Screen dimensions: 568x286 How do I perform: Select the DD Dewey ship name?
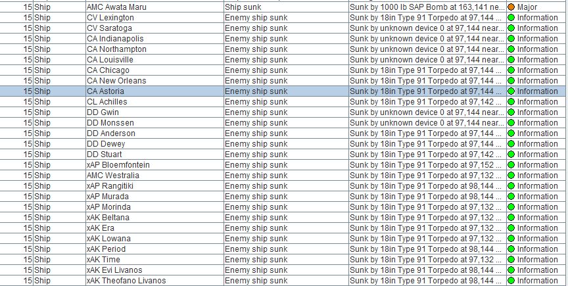[106, 143]
